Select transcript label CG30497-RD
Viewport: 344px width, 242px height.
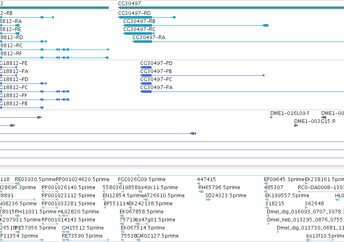click(134, 13)
